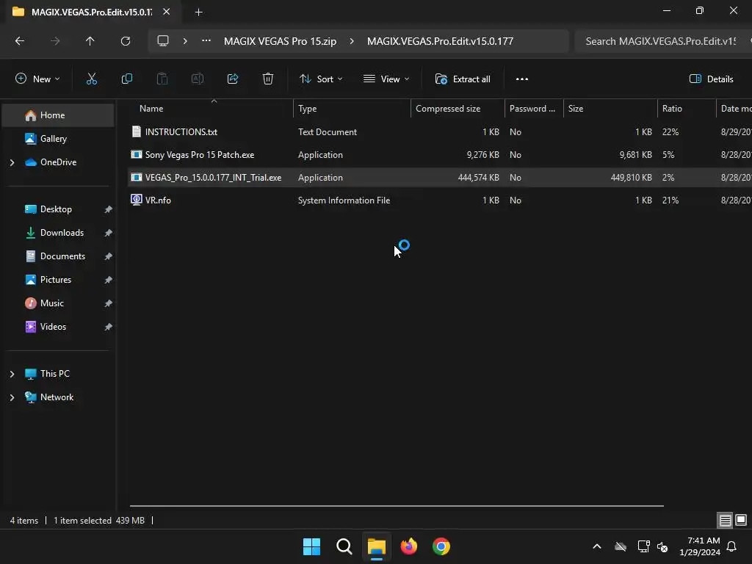This screenshot has height=564, width=752.
Task: Expand the This PC tree node
Action: pyautogui.click(x=12, y=374)
